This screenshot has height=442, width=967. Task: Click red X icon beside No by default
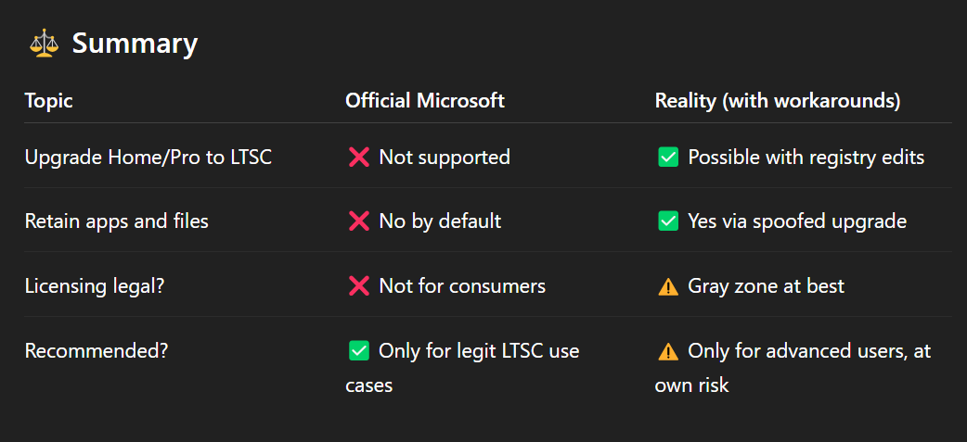click(x=359, y=221)
